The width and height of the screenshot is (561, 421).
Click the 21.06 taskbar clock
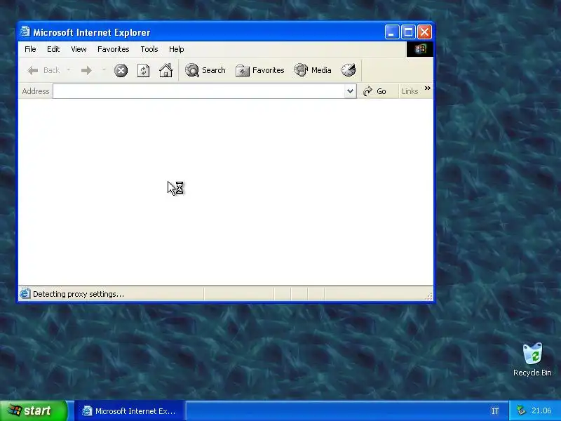[x=541, y=410]
